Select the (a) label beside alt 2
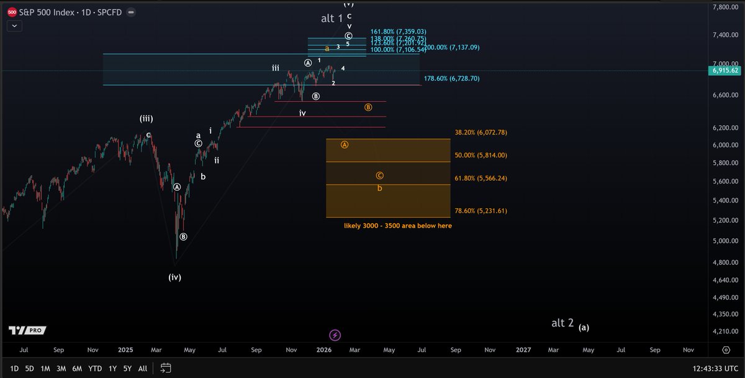Image resolution: width=745 pixels, height=378 pixels. [584, 327]
